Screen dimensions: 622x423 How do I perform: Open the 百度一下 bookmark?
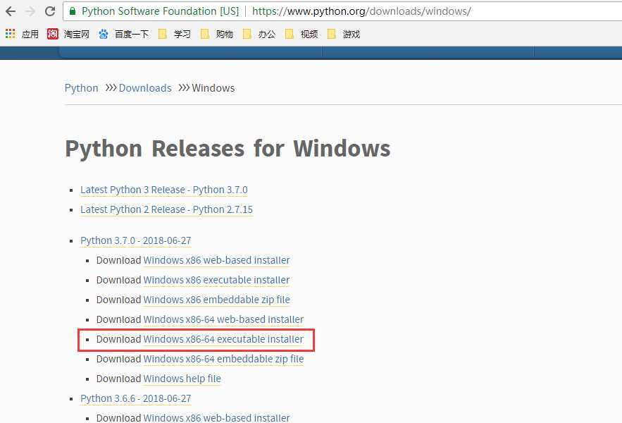tap(124, 34)
